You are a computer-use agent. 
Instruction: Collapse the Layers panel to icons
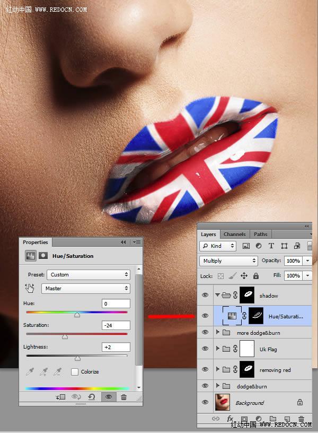point(307,226)
